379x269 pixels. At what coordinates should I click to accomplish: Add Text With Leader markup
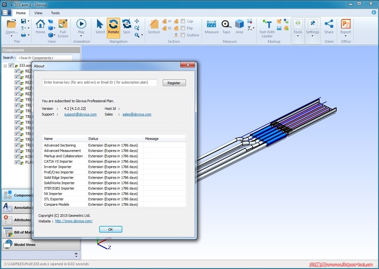click(267, 24)
